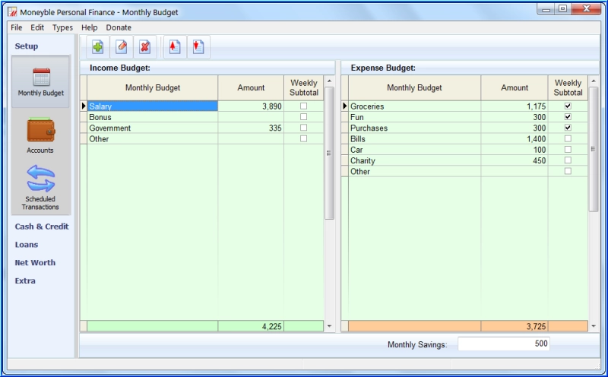
Task: Click Expense Monthly Budget column header
Action: pos(414,87)
